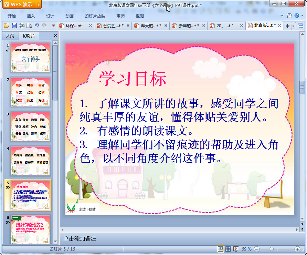Expand the quick access toolbar dropdown arrow
Image resolution: width=307 pixels, height=255 pixels.
coord(53,25)
